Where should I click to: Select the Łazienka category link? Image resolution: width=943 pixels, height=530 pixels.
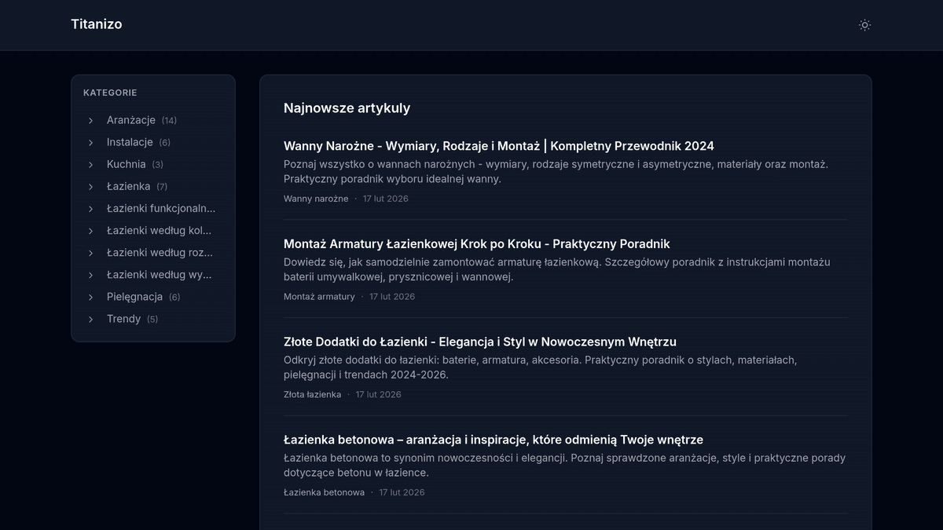[x=128, y=186]
